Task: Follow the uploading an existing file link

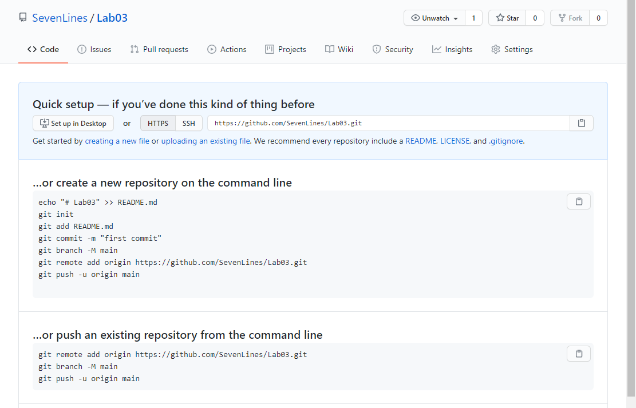Action: click(x=206, y=141)
